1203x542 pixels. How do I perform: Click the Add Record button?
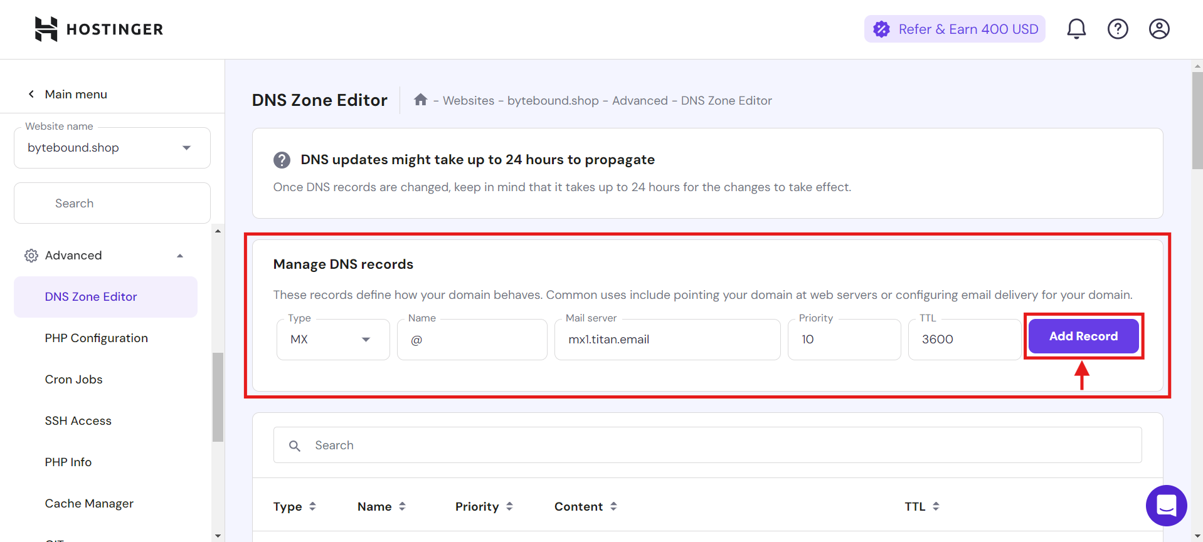1084,336
